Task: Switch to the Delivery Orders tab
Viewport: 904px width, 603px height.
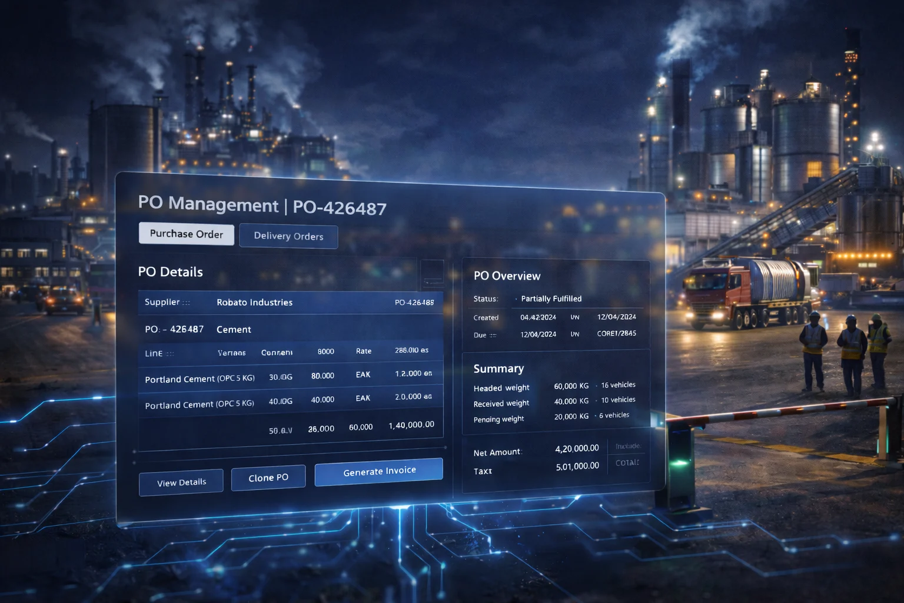Action: click(288, 236)
